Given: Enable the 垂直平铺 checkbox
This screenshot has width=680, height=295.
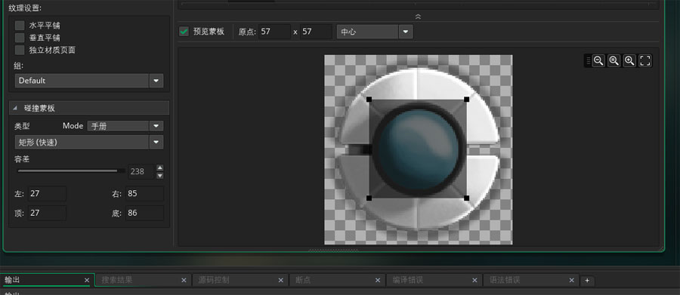Looking at the screenshot, I should coord(20,38).
